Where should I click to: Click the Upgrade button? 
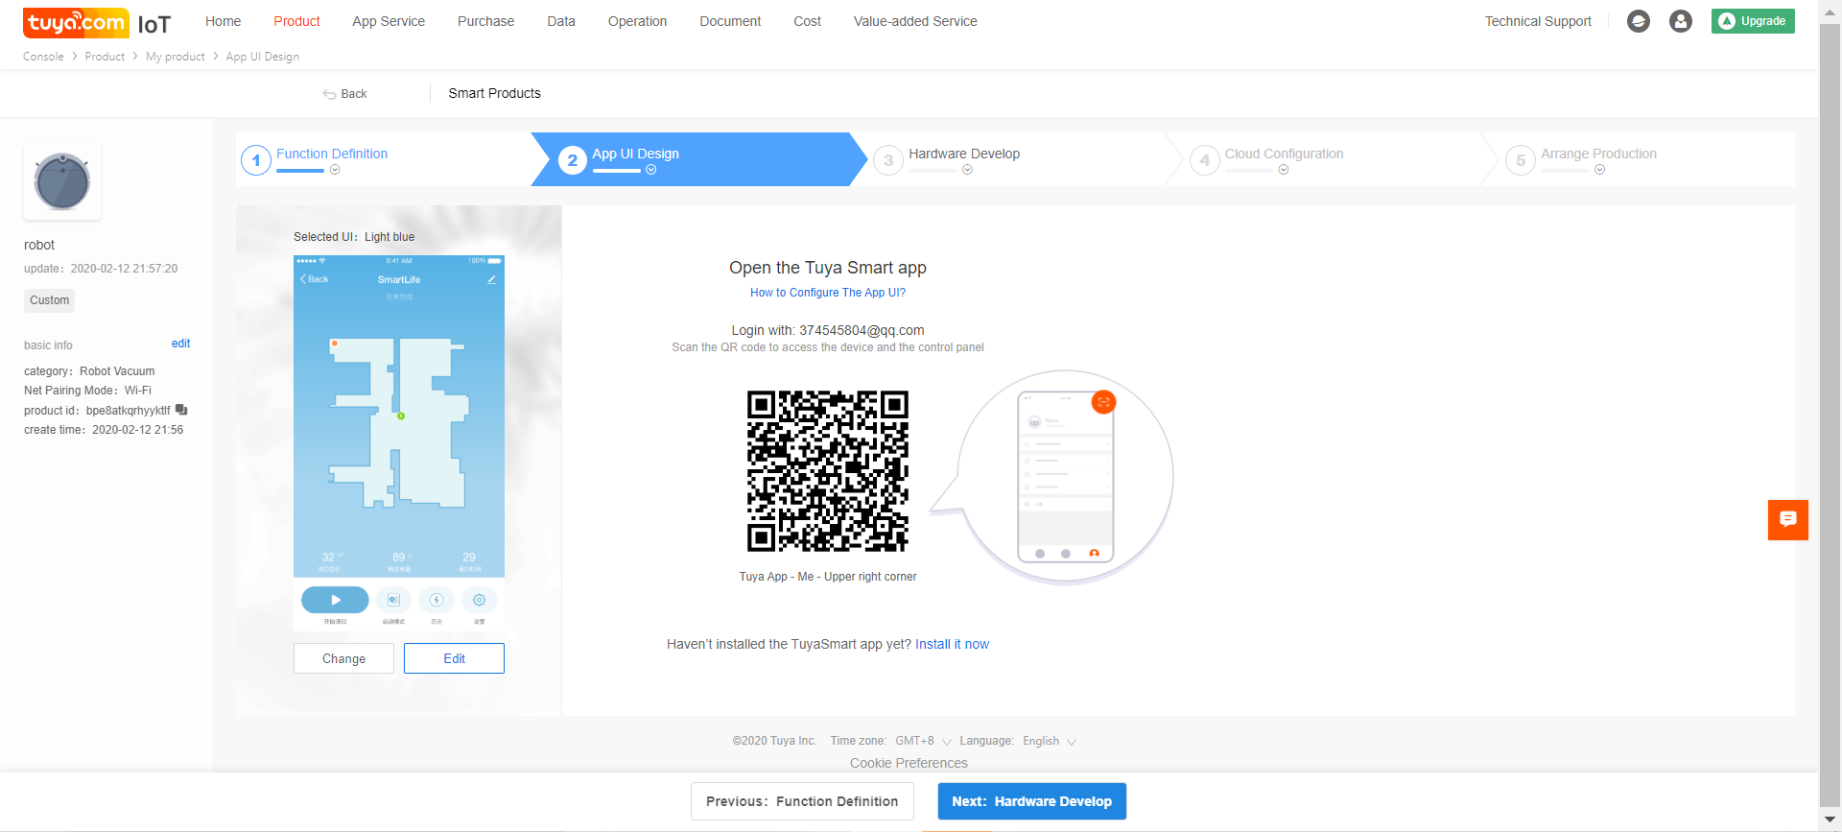click(x=1753, y=21)
